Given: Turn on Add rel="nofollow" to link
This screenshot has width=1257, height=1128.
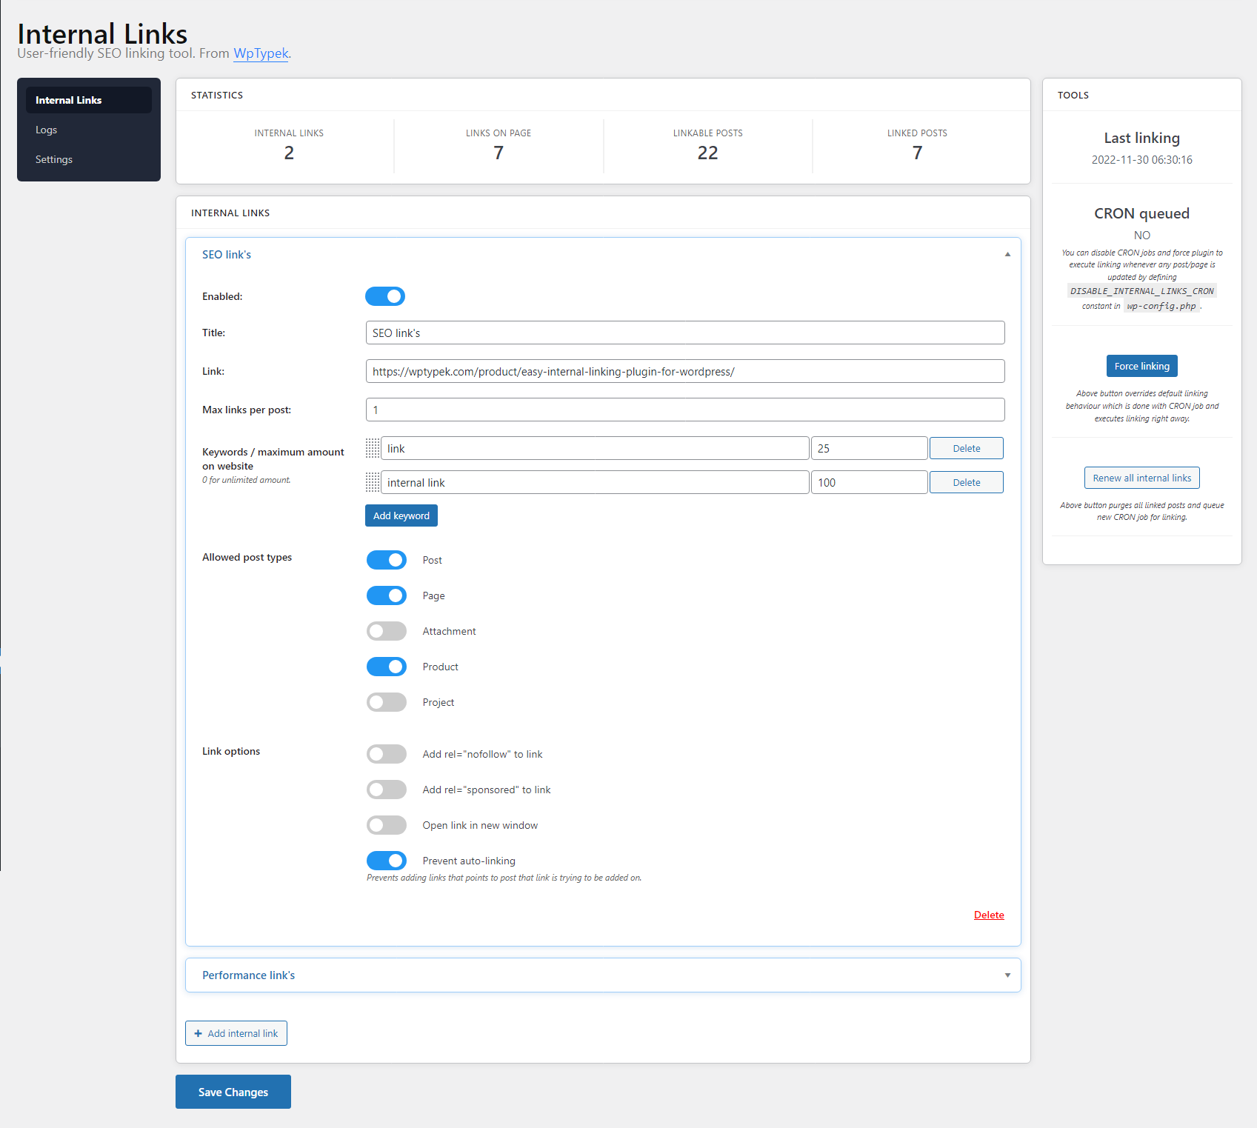Looking at the screenshot, I should tap(387, 754).
